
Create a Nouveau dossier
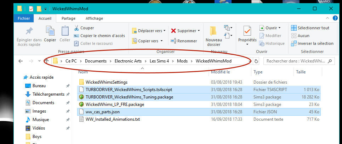point(214,36)
